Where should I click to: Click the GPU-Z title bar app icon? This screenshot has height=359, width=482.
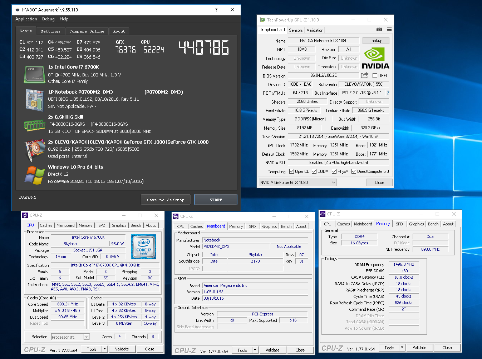pyautogui.click(x=263, y=20)
